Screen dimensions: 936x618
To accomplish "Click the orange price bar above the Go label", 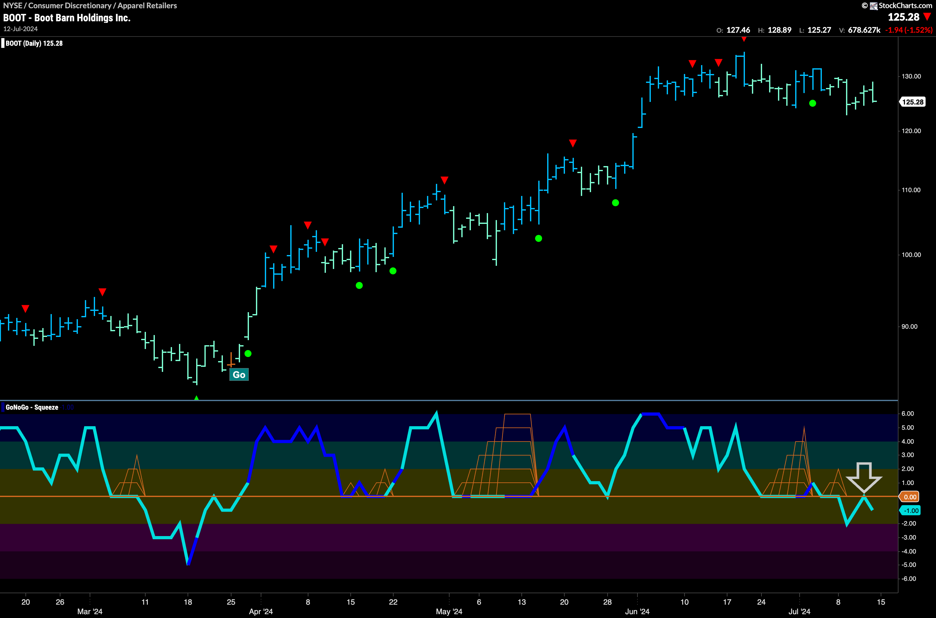I will (231, 360).
